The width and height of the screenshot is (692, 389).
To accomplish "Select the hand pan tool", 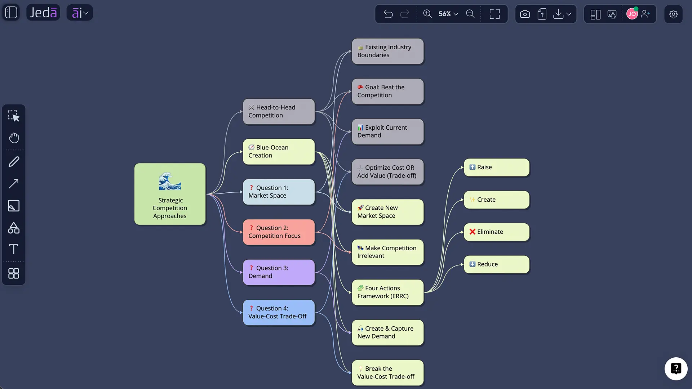I will (14, 138).
